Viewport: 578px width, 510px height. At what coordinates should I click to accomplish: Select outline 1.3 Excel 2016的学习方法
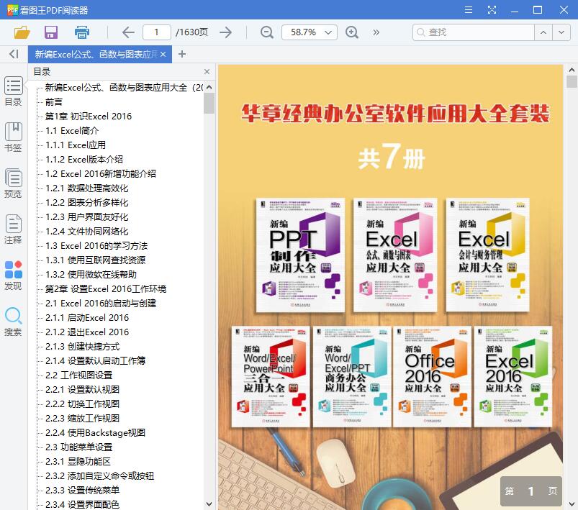96,245
